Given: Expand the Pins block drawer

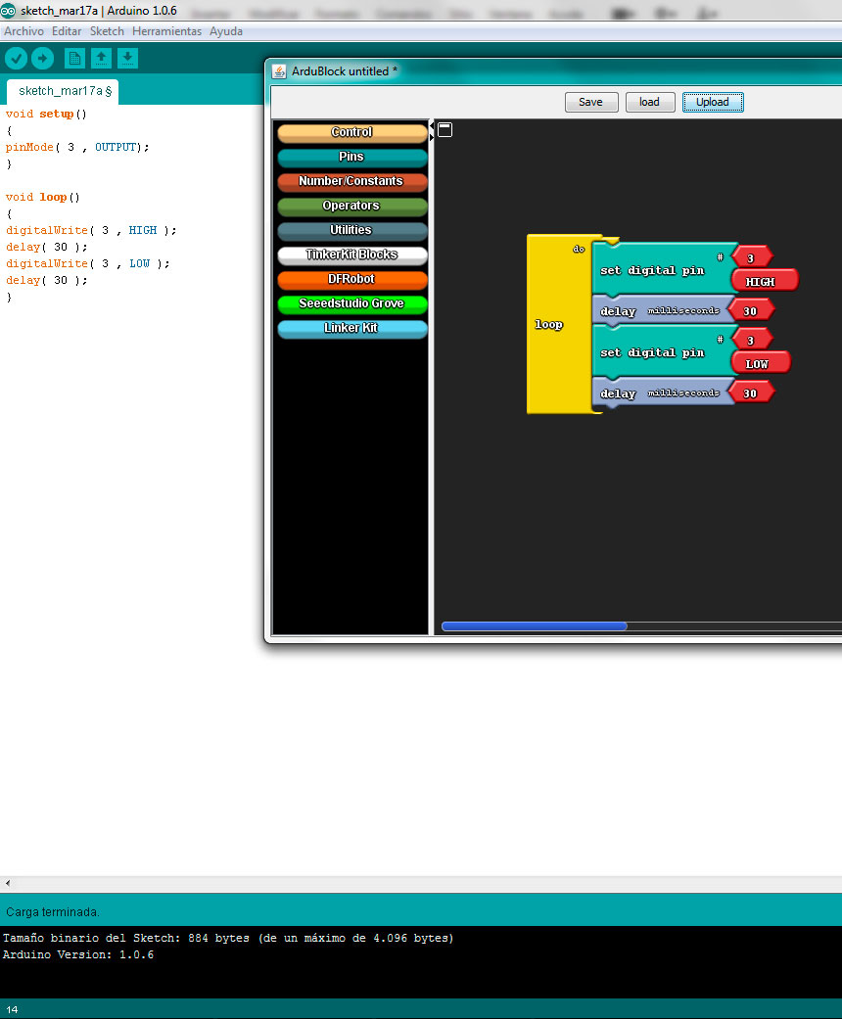Looking at the screenshot, I should (x=351, y=158).
